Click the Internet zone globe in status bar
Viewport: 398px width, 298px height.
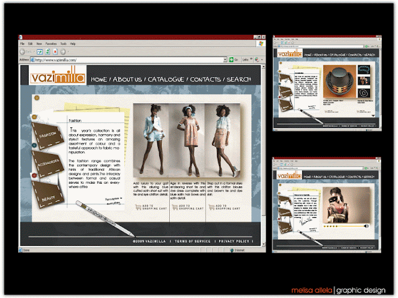pos(232,250)
